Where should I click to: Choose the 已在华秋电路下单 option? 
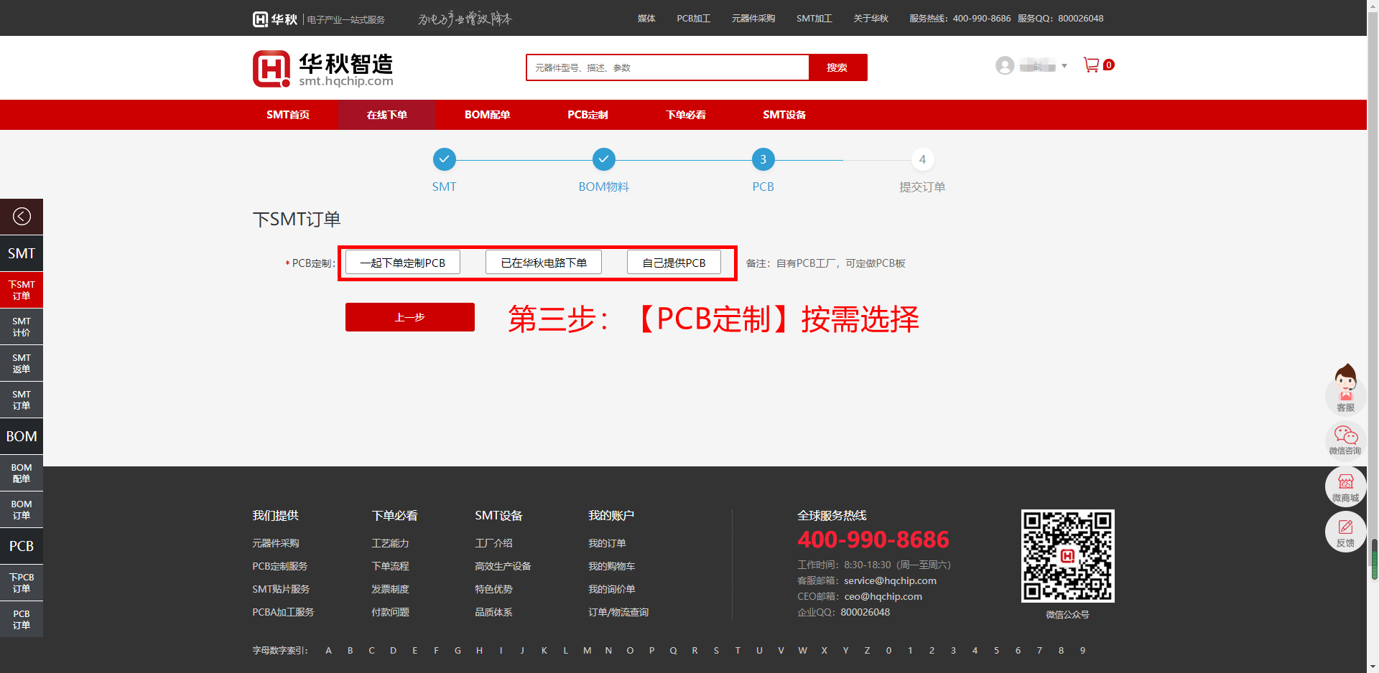tap(544, 263)
